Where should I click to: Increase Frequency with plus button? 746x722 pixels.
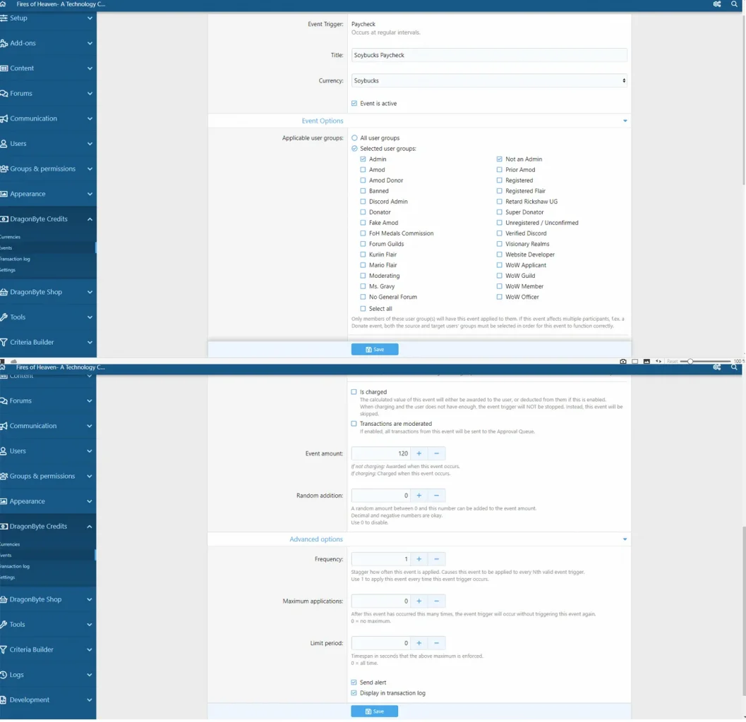click(x=419, y=559)
